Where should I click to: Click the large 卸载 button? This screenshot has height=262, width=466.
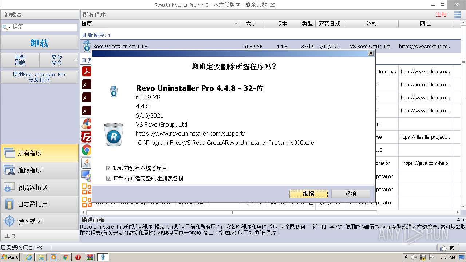click(39, 43)
